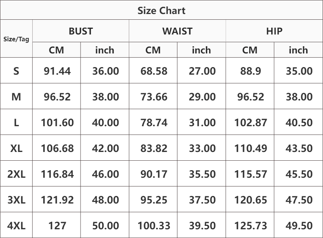Click the 127 bust CM value

click(57, 225)
